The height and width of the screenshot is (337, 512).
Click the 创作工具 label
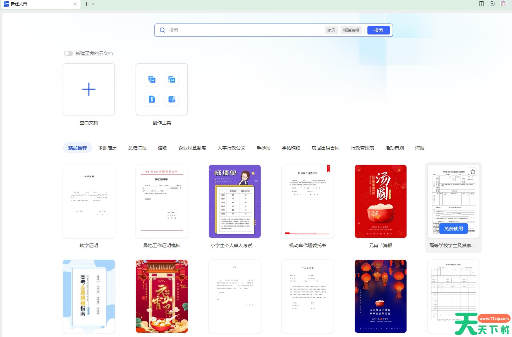point(162,123)
